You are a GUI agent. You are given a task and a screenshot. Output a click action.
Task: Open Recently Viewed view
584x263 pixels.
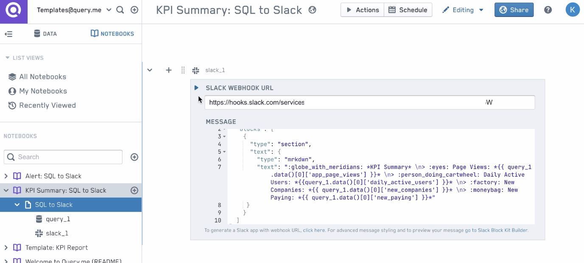[x=42, y=105]
